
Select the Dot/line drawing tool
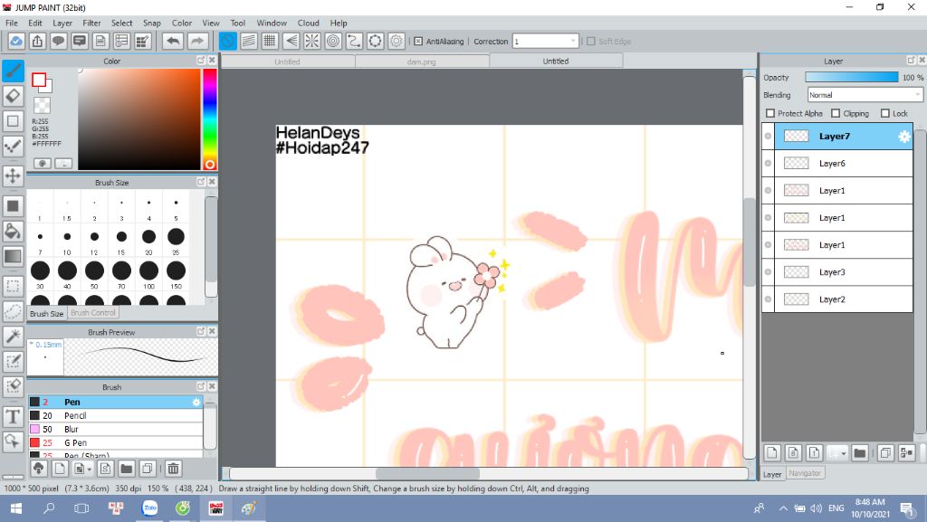point(13,146)
